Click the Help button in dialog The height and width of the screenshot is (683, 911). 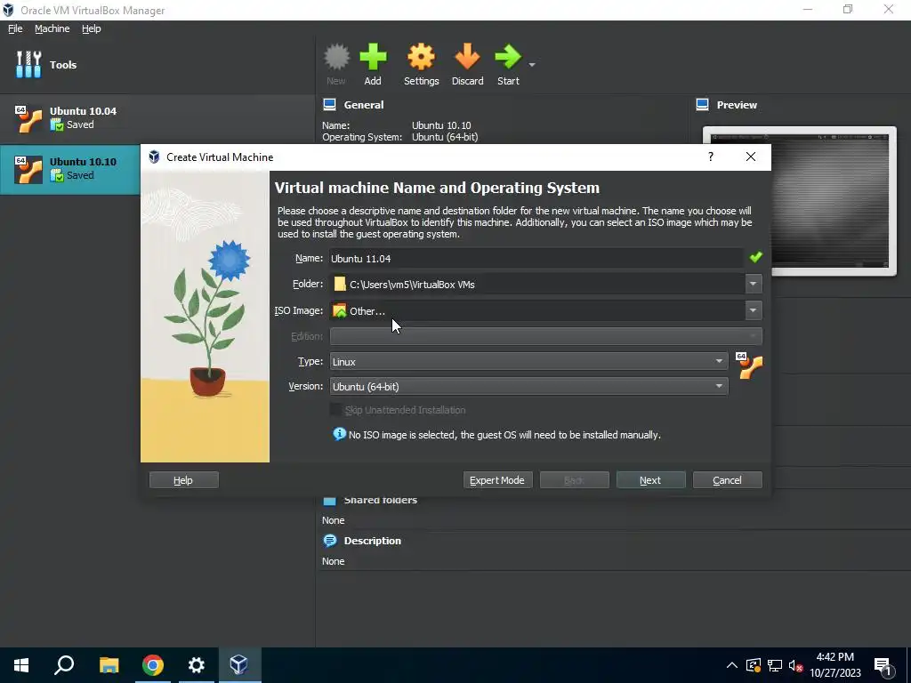coord(183,479)
